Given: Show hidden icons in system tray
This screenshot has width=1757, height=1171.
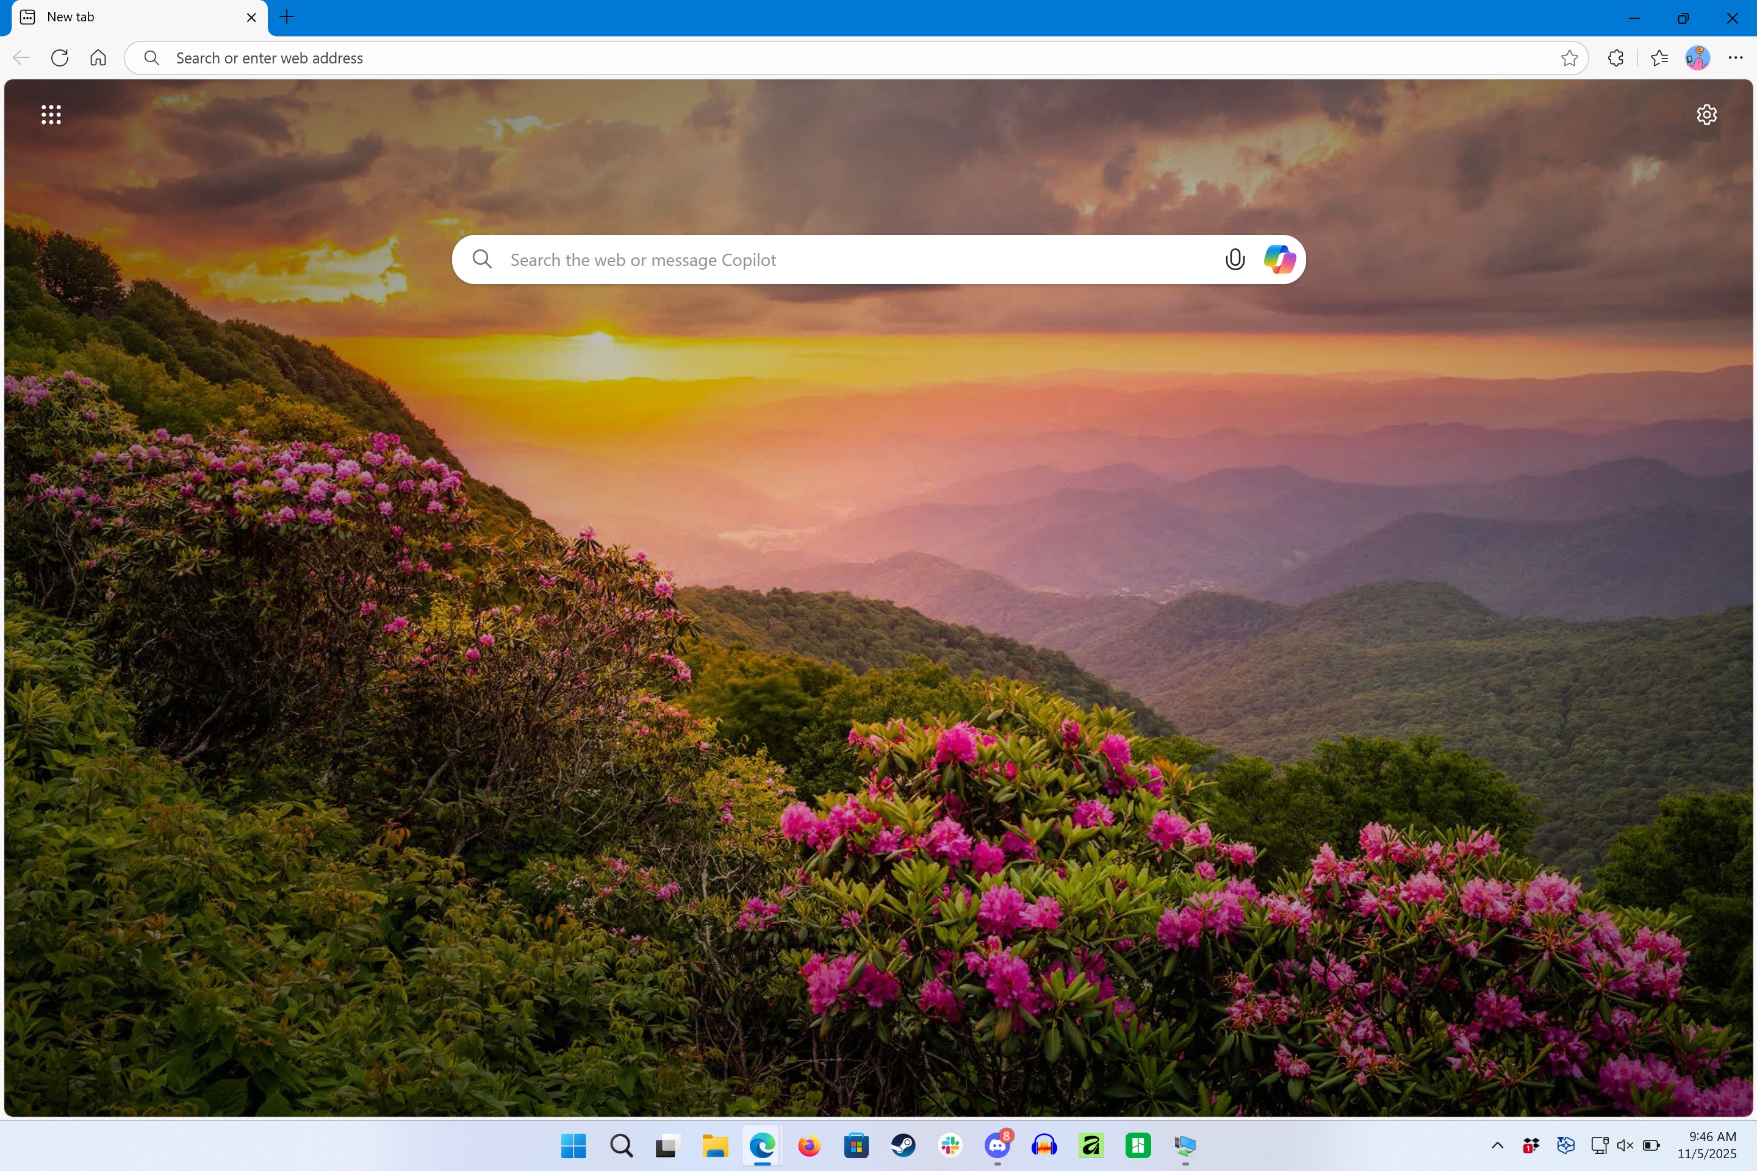Looking at the screenshot, I should [1497, 1145].
